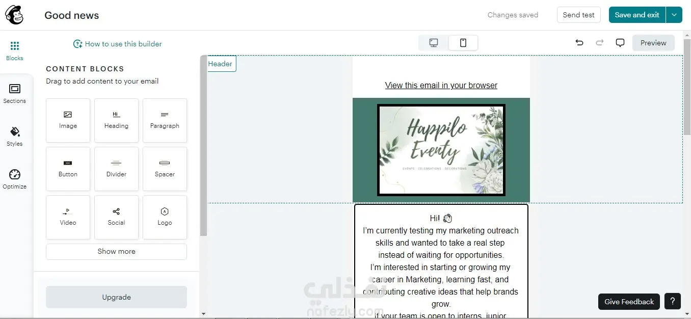Select the Spacer content block
The width and height of the screenshot is (691, 319).
165,169
